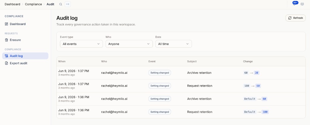This screenshot has height=125, width=310.
Task: Click Default chip in the Default → 60 row
Action: pos(250,99)
